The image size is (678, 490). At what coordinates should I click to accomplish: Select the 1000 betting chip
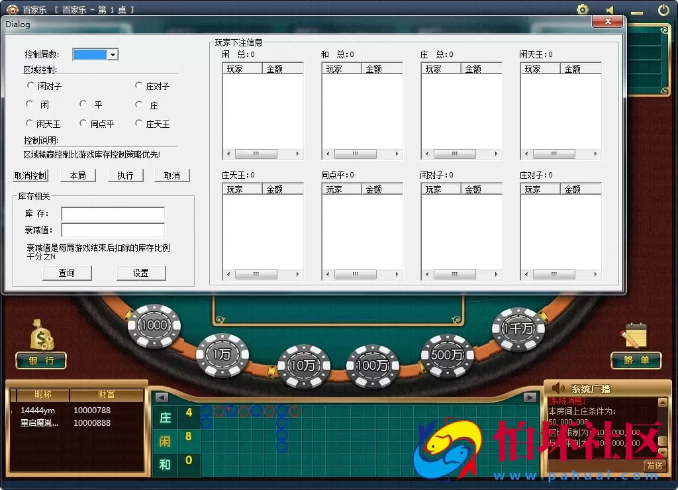[x=154, y=325]
